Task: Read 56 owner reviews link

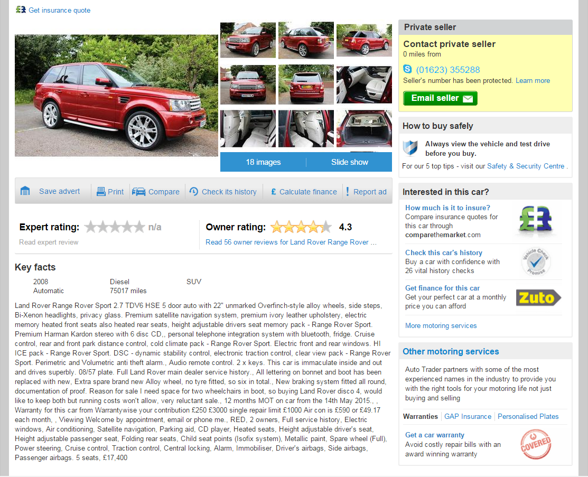Action: pyautogui.click(x=291, y=242)
